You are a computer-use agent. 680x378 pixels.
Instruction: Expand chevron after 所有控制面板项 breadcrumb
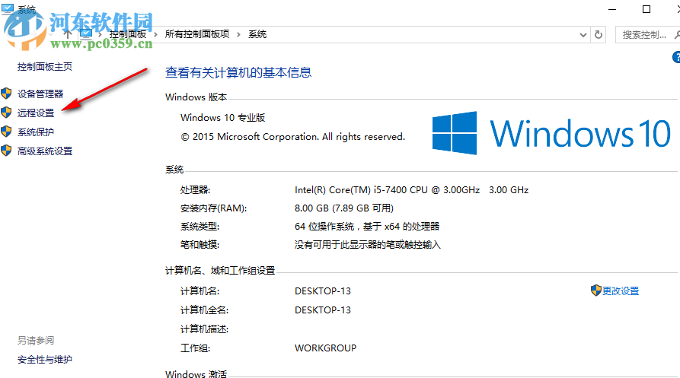(x=238, y=35)
